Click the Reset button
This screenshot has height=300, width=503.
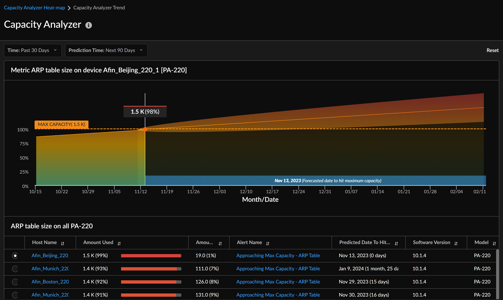click(492, 50)
